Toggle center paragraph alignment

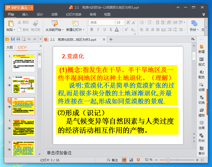pyautogui.click(x=147, y=30)
